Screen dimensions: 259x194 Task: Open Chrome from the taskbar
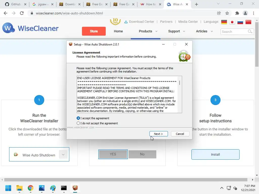pos(30,188)
